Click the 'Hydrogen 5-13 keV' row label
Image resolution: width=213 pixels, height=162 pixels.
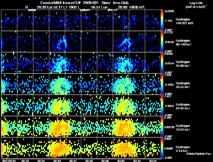coord(183,149)
